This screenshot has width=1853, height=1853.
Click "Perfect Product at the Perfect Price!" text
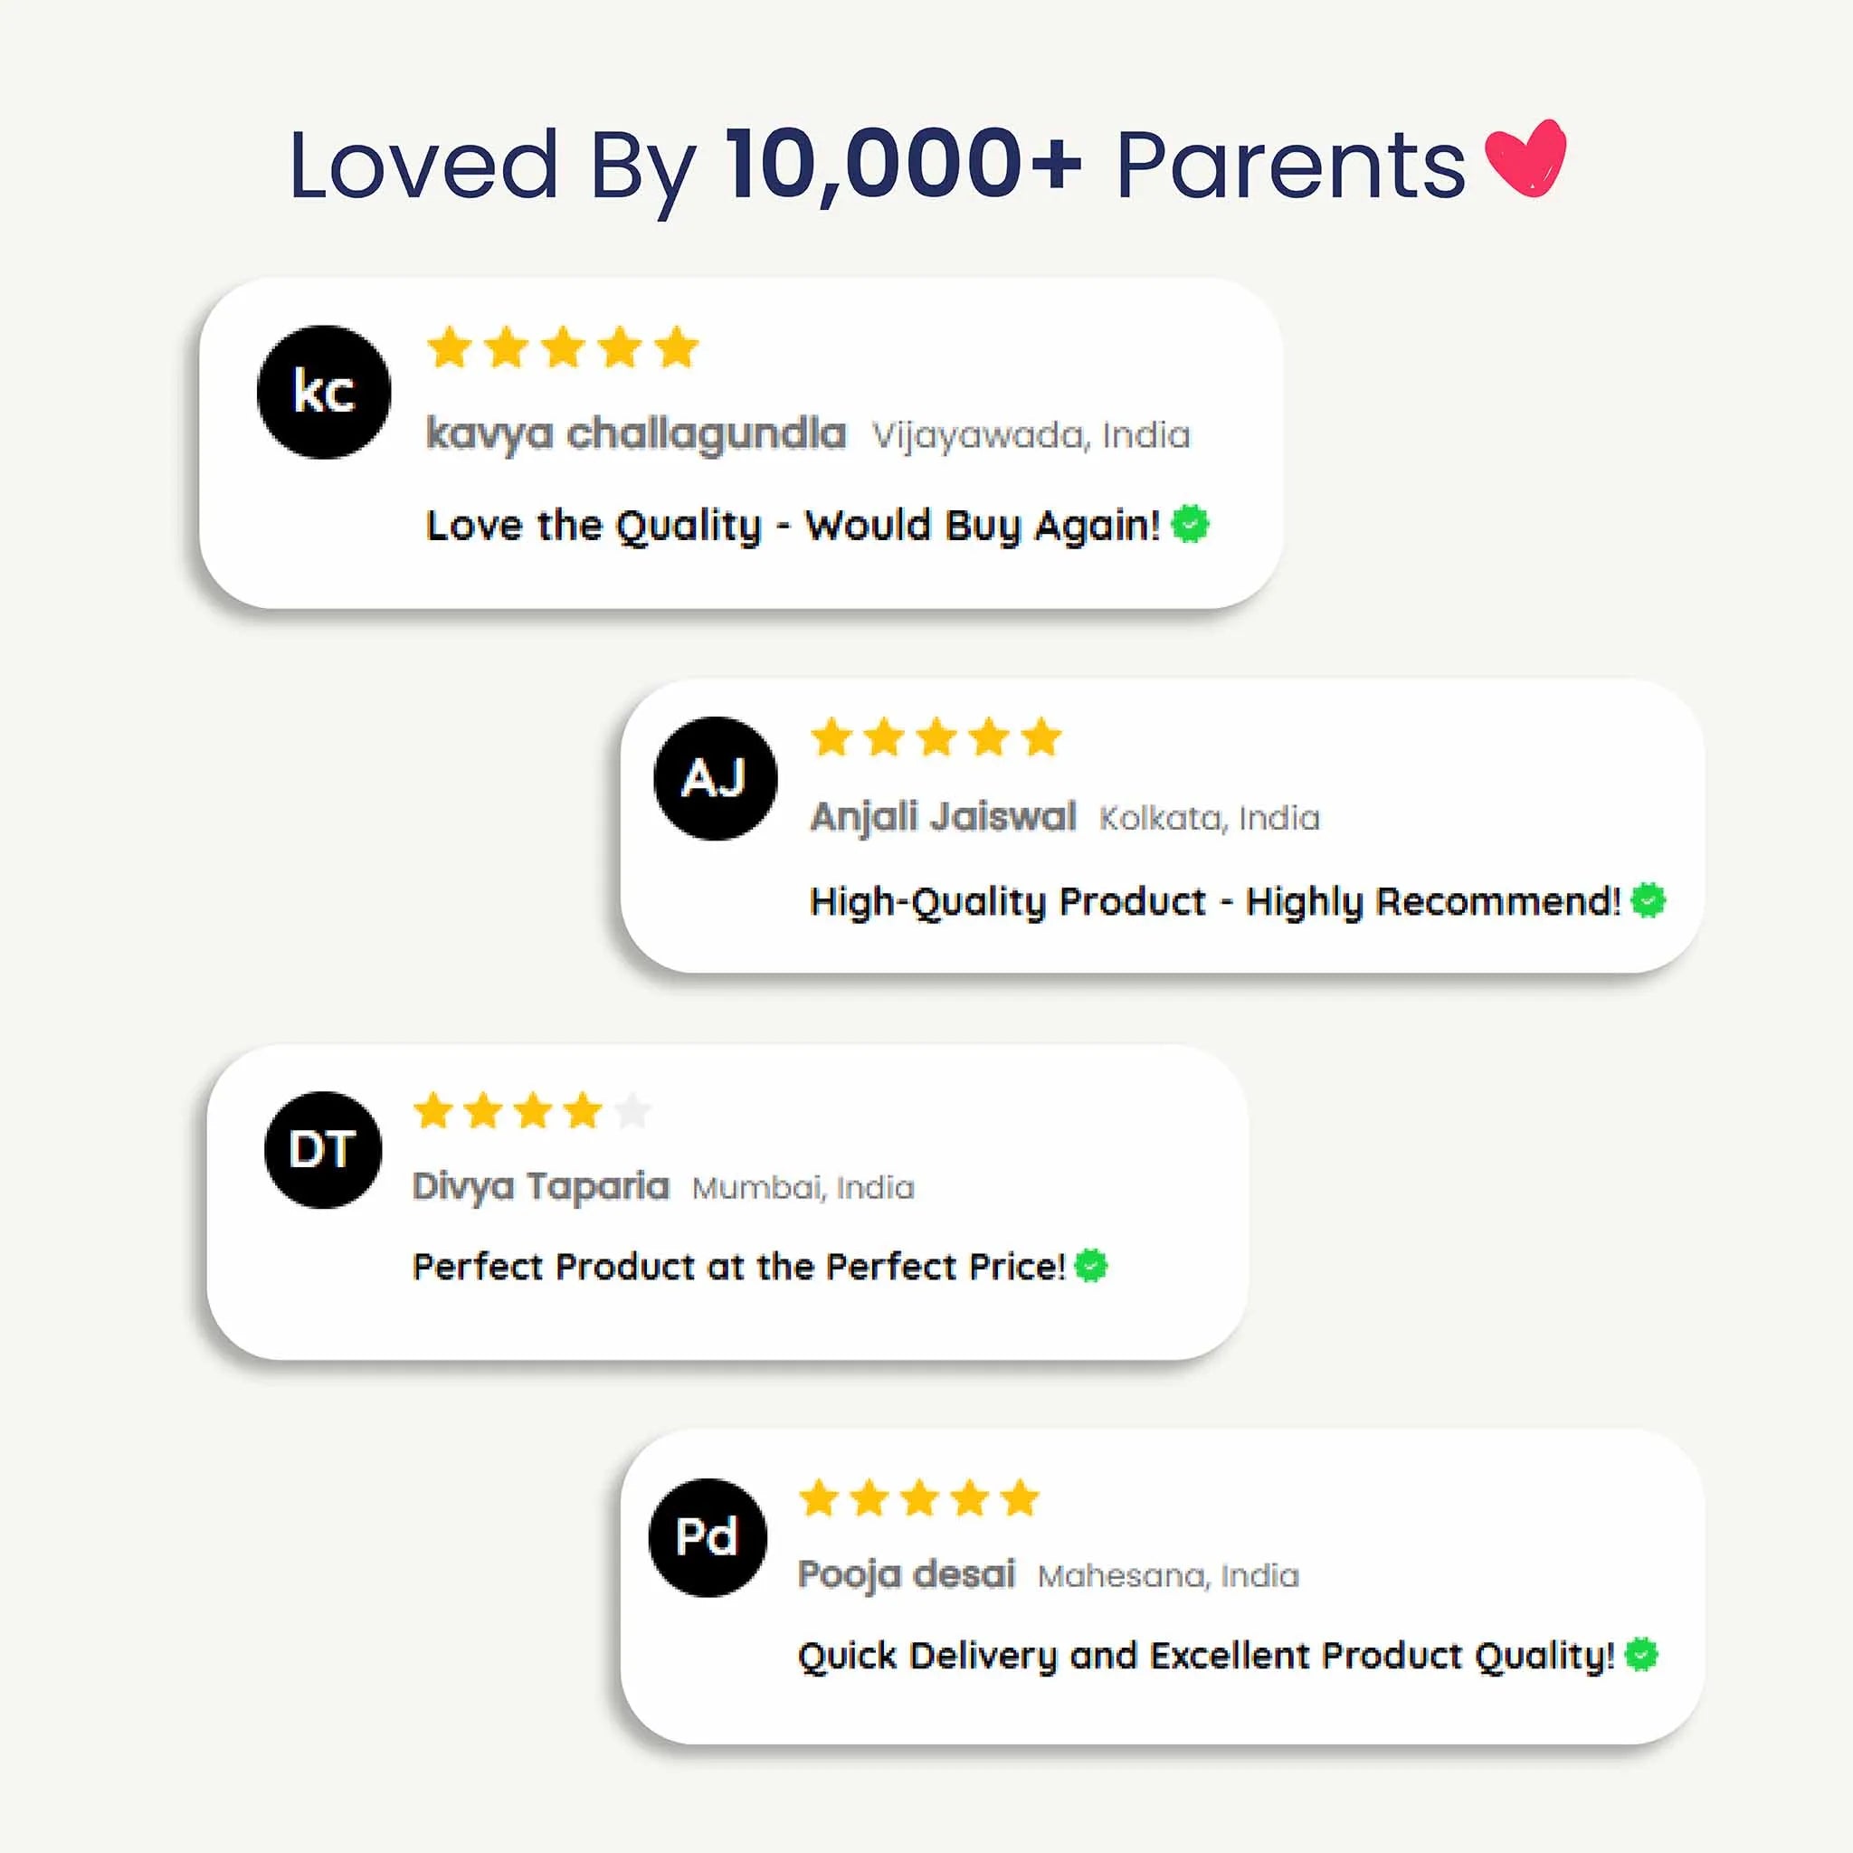tap(739, 1267)
